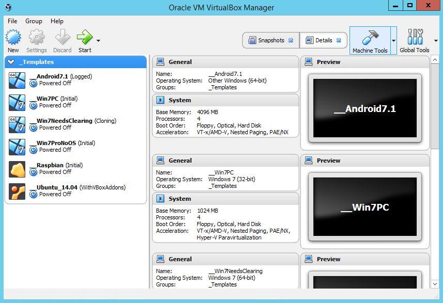Click __Android7.1 (Logged) name text
This screenshot has height=303, width=443.
coord(61,76)
